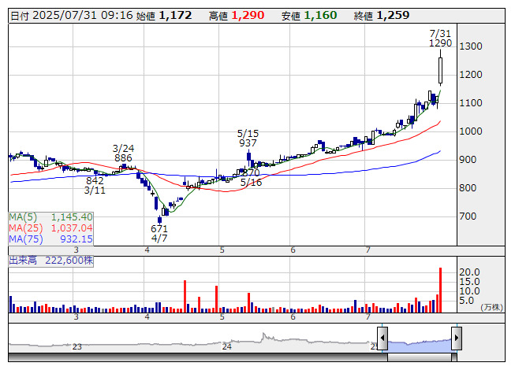Image resolution: width=515 pixels, height=370 pixels.
Task: Click the left arrow handle of range selector
Action: click(x=383, y=339)
